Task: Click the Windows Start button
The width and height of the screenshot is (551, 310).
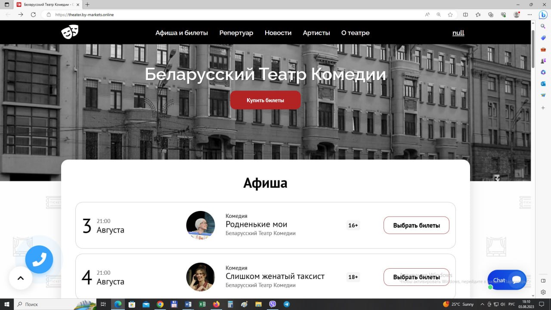Action: pyautogui.click(x=6, y=304)
